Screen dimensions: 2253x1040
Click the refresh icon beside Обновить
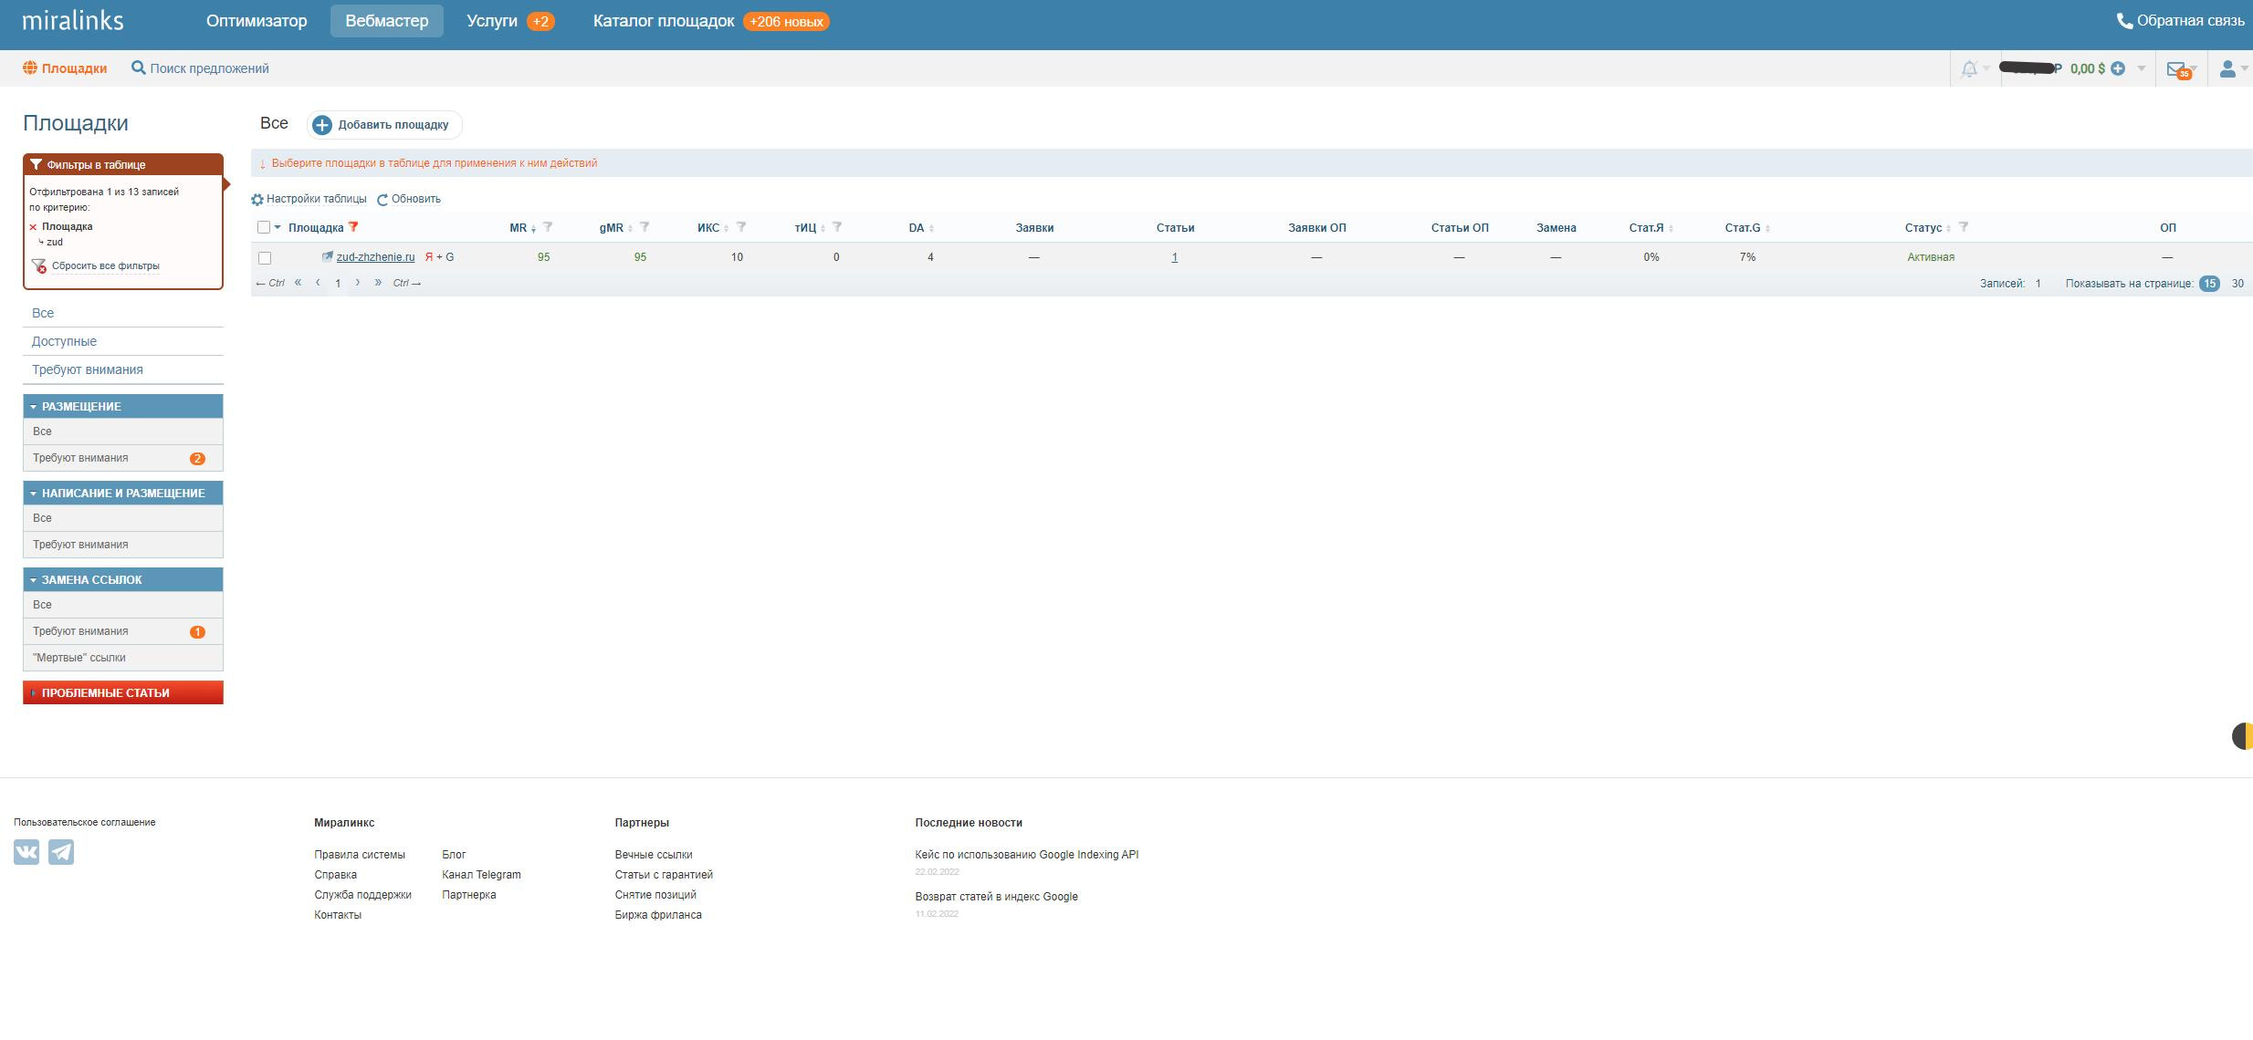tap(382, 199)
